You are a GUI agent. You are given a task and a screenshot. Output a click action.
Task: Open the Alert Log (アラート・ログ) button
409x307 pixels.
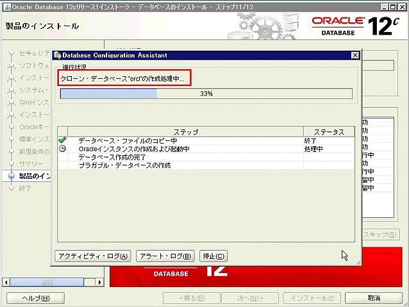[x=165, y=256]
